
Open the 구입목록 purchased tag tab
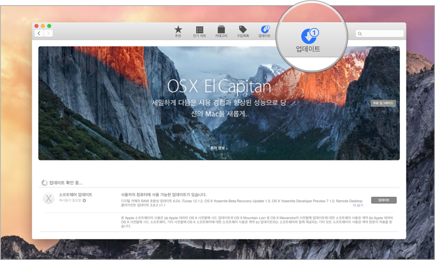coord(243,31)
